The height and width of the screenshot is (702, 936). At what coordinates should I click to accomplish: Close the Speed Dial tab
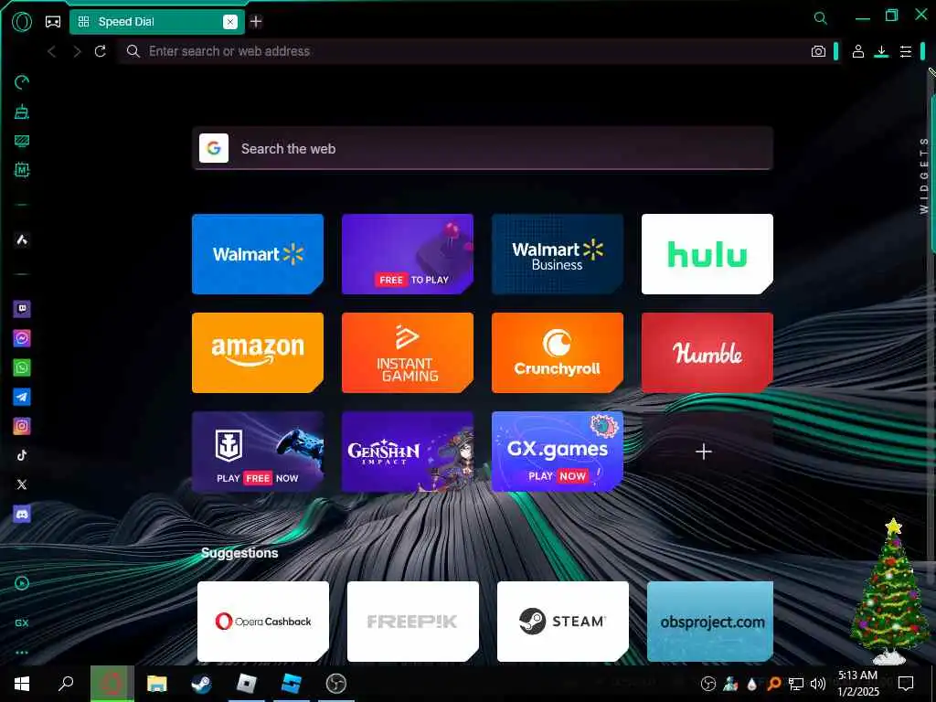(x=229, y=22)
